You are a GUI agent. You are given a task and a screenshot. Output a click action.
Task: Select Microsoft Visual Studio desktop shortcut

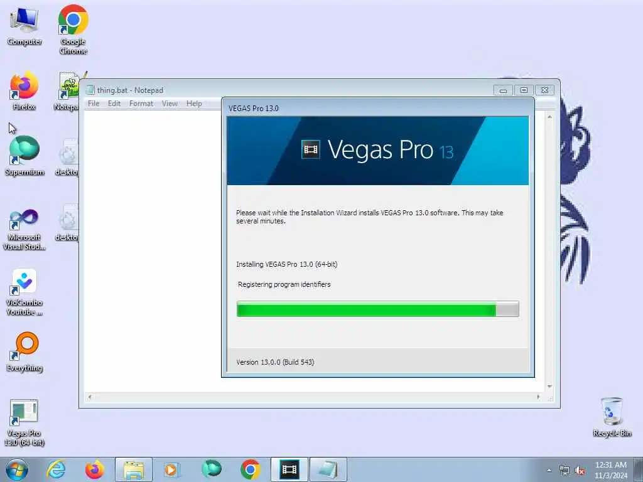click(x=24, y=230)
